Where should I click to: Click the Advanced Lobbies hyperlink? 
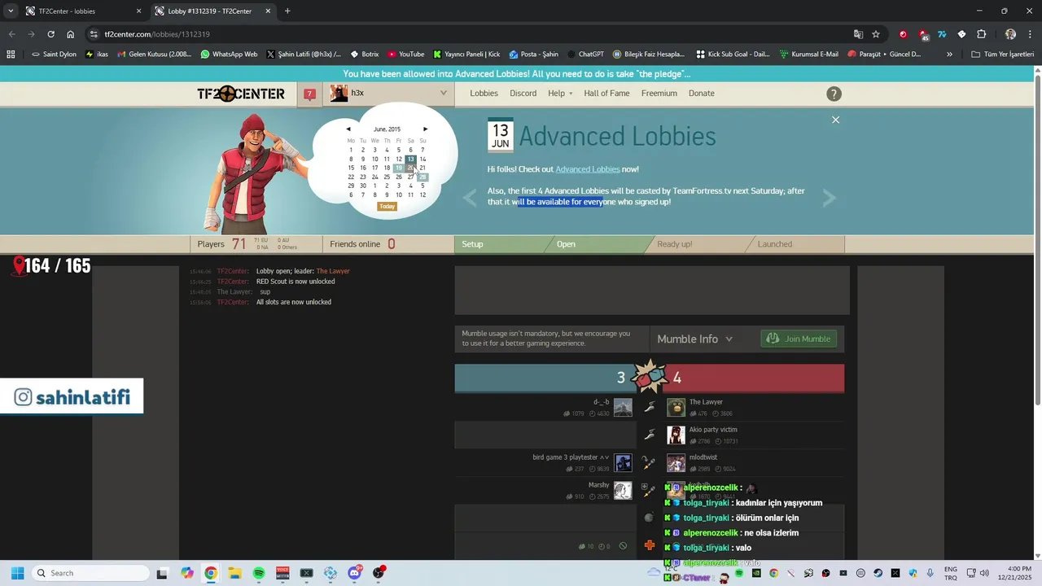[x=587, y=169]
